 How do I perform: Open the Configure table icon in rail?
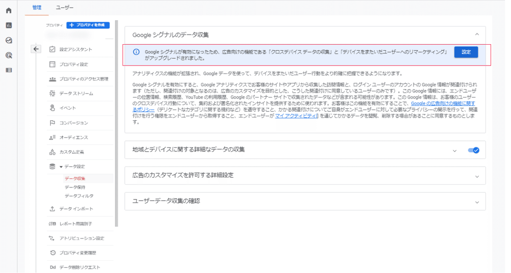point(9,70)
